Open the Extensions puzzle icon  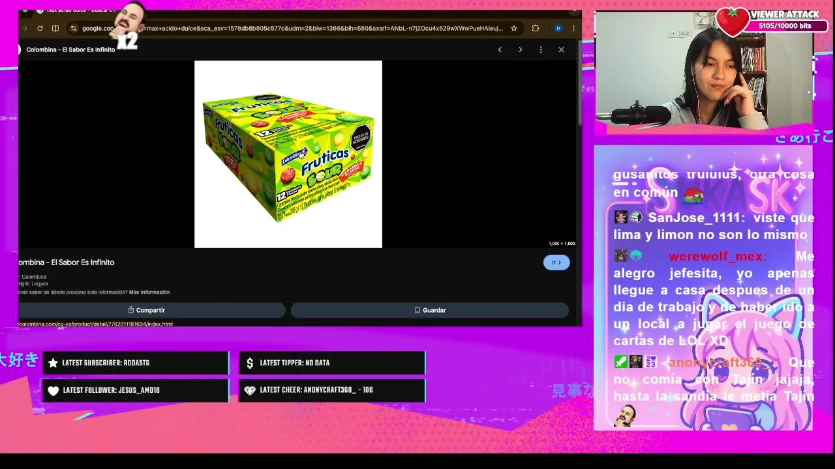(x=536, y=28)
